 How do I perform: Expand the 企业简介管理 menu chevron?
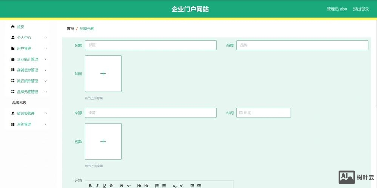coord(45,59)
